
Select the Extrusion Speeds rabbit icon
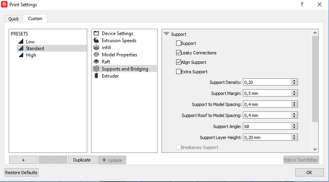pyautogui.click(x=96, y=41)
